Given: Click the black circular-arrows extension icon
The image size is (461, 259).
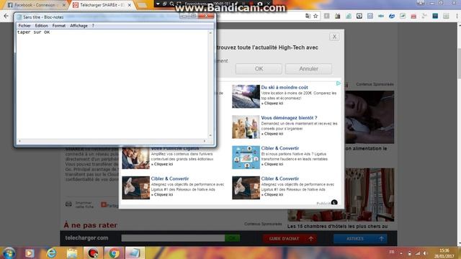Looking at the screenshot, I should point(359,16).
